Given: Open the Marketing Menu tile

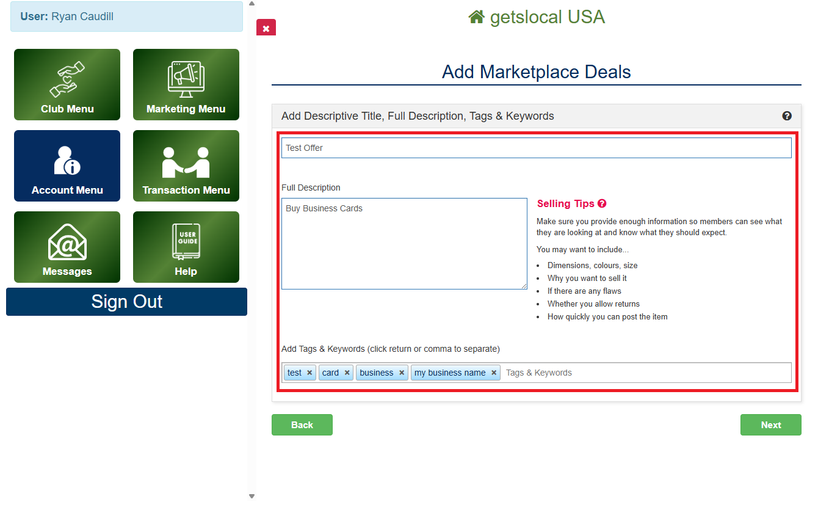Looking at the screenshot, I should pos(186,84).
